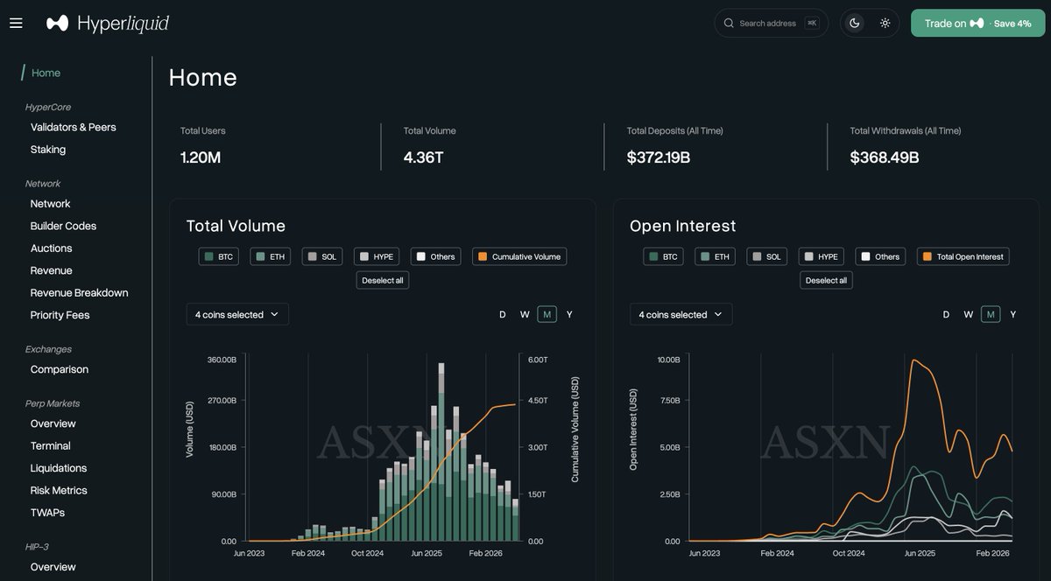Select M timeframe in Total Volume

click(x=547, y=314)
